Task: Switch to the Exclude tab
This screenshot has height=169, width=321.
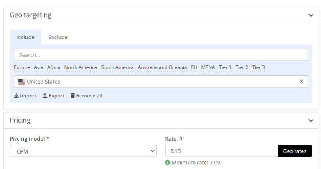Action: coord(58,37)
